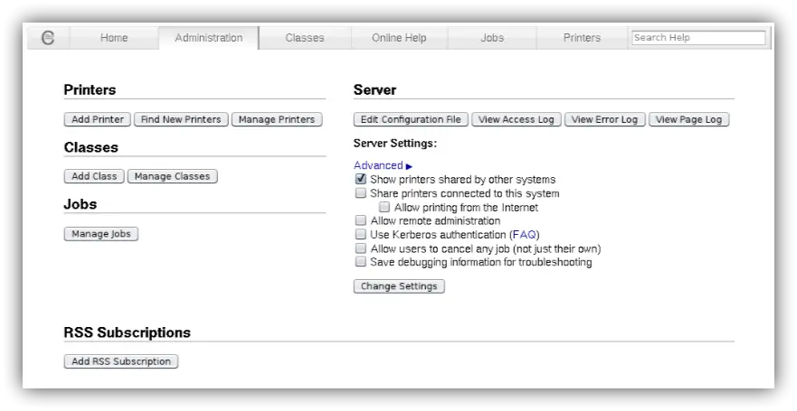Viewport: 797px width, 411px height.
Task: Uncheck Show printers shared by other systems
Action: pos(360,179)
